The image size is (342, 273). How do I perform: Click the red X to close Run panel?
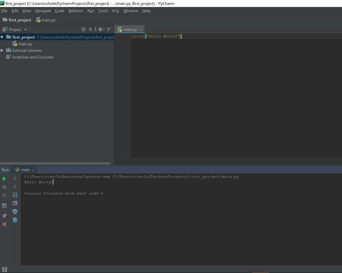4,224
